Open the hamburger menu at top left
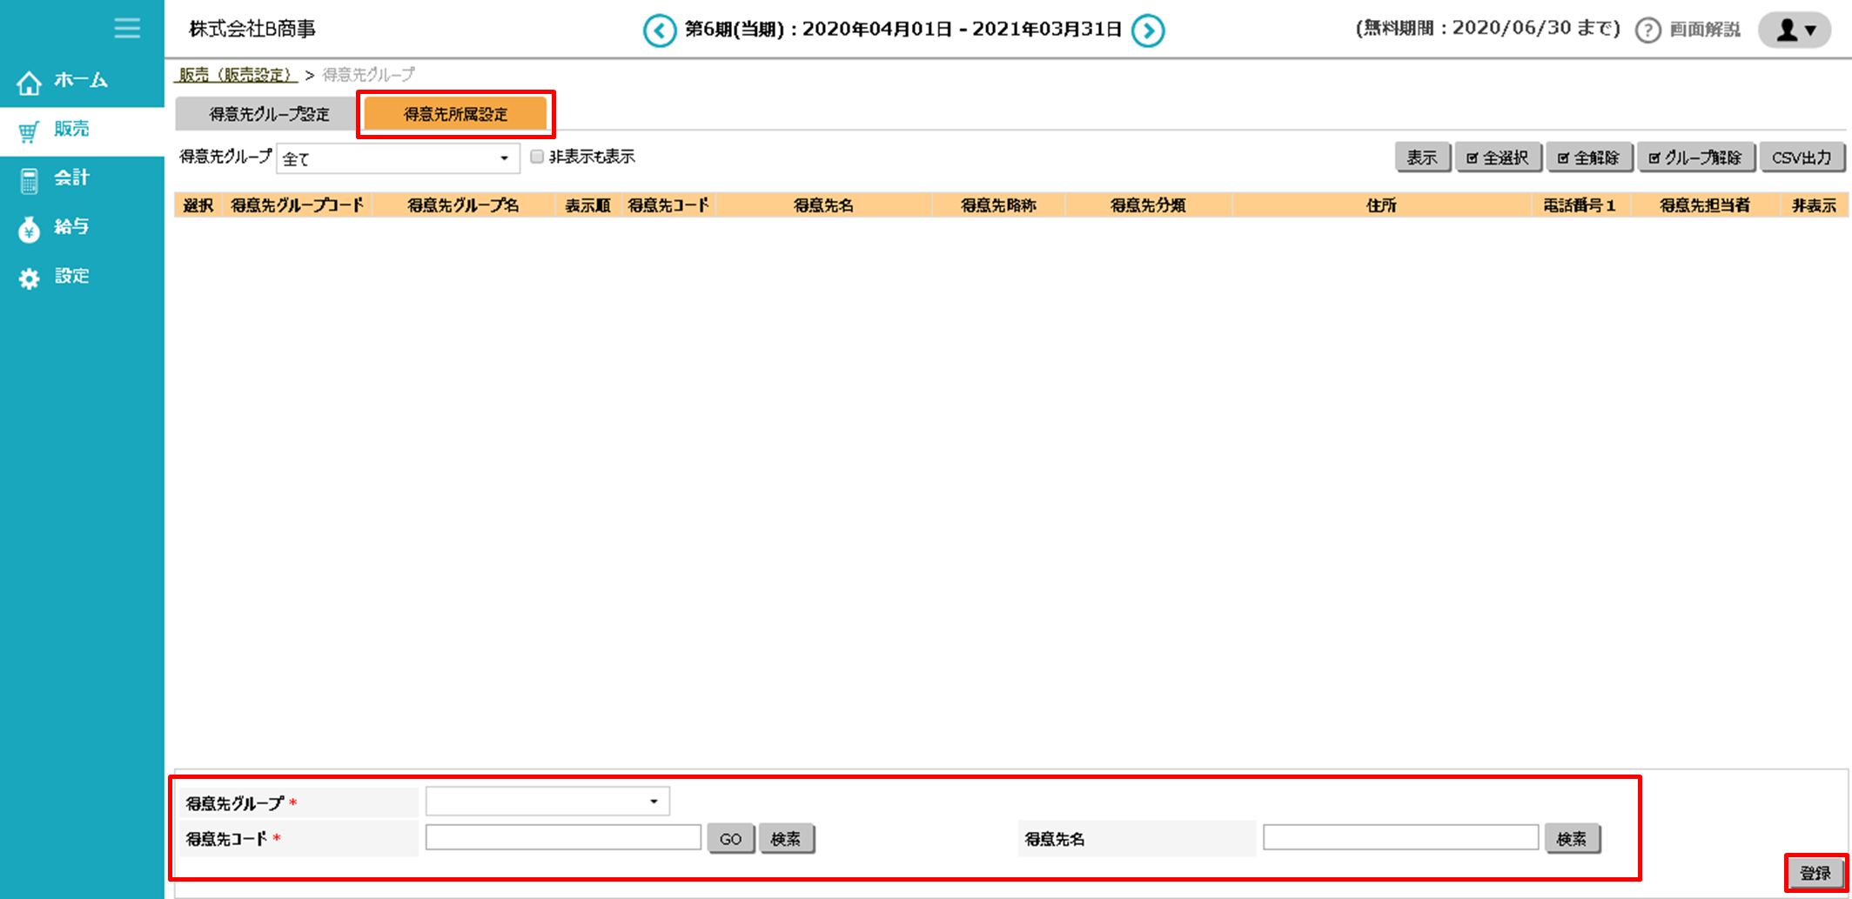 coord(127,29)
